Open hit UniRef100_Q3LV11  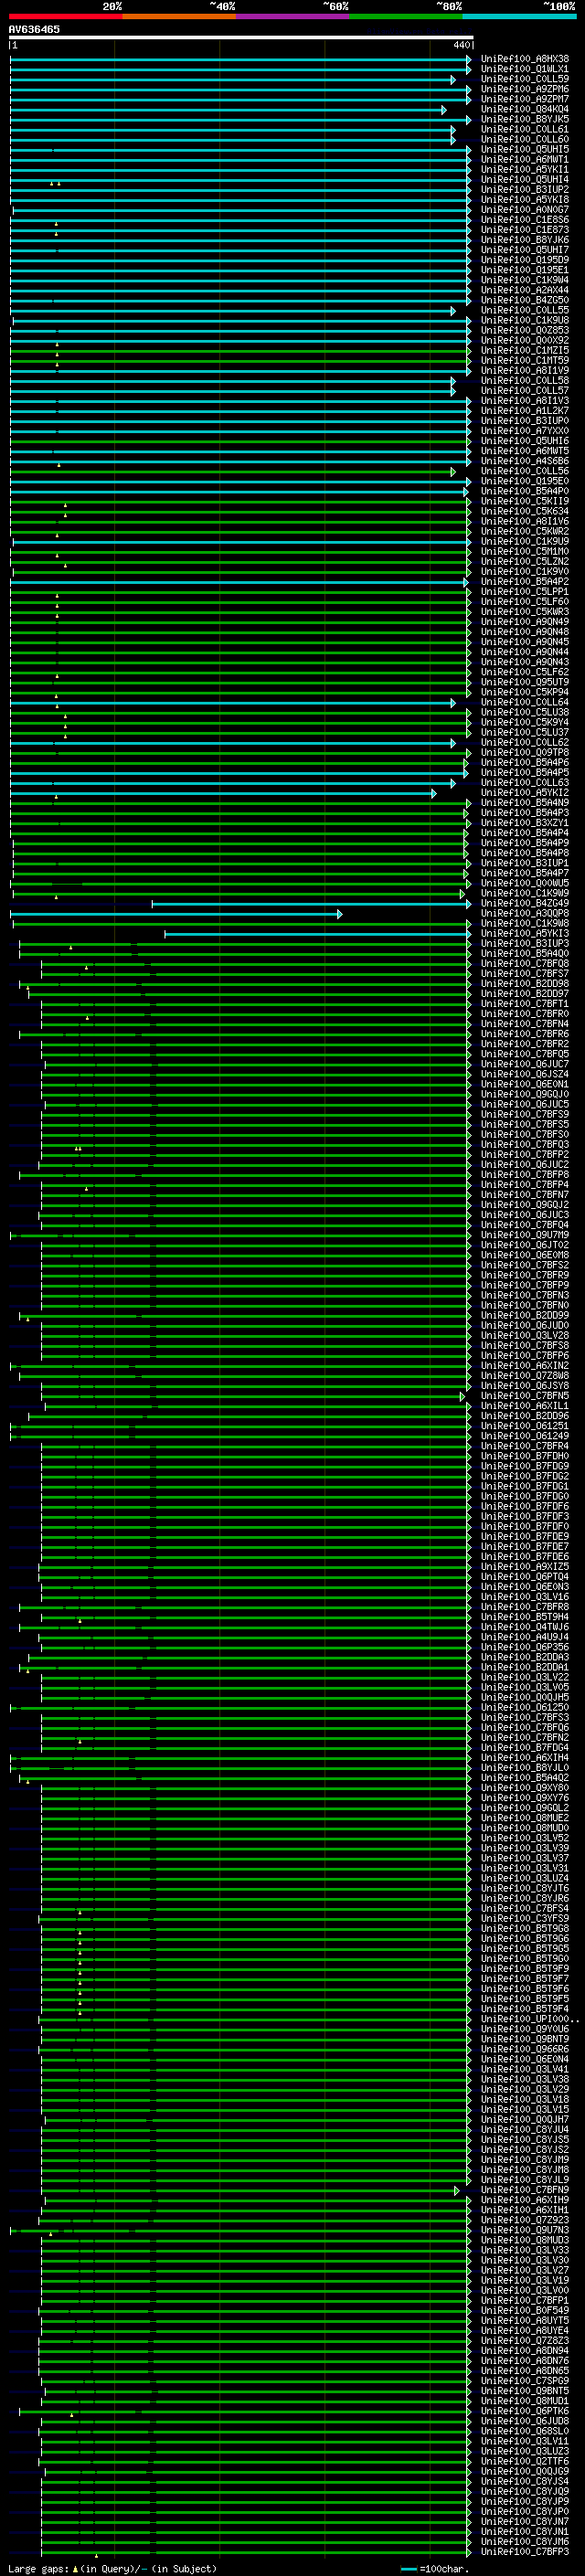pos(525,2440)
